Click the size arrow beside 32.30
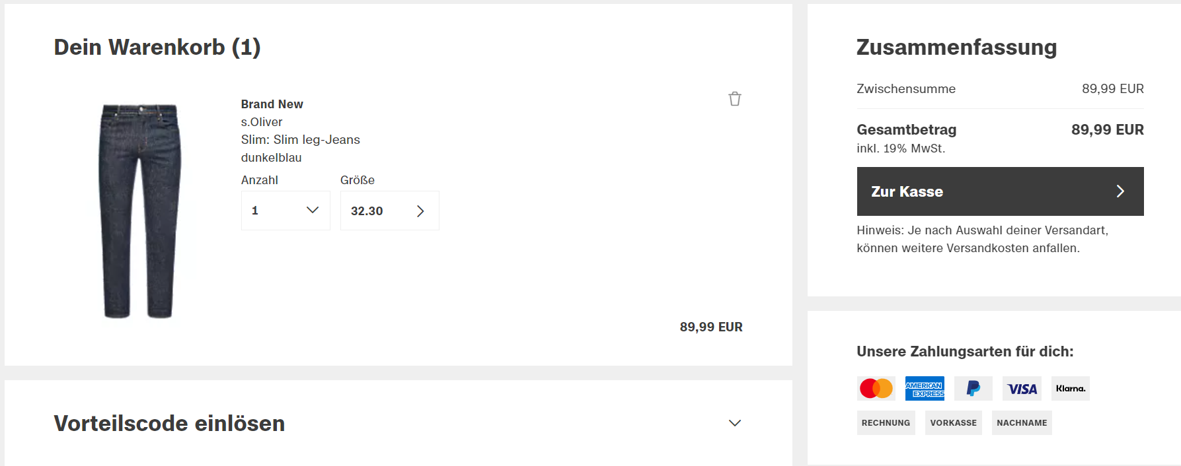This screenshot has height=466, width=1181. [420, 211]
